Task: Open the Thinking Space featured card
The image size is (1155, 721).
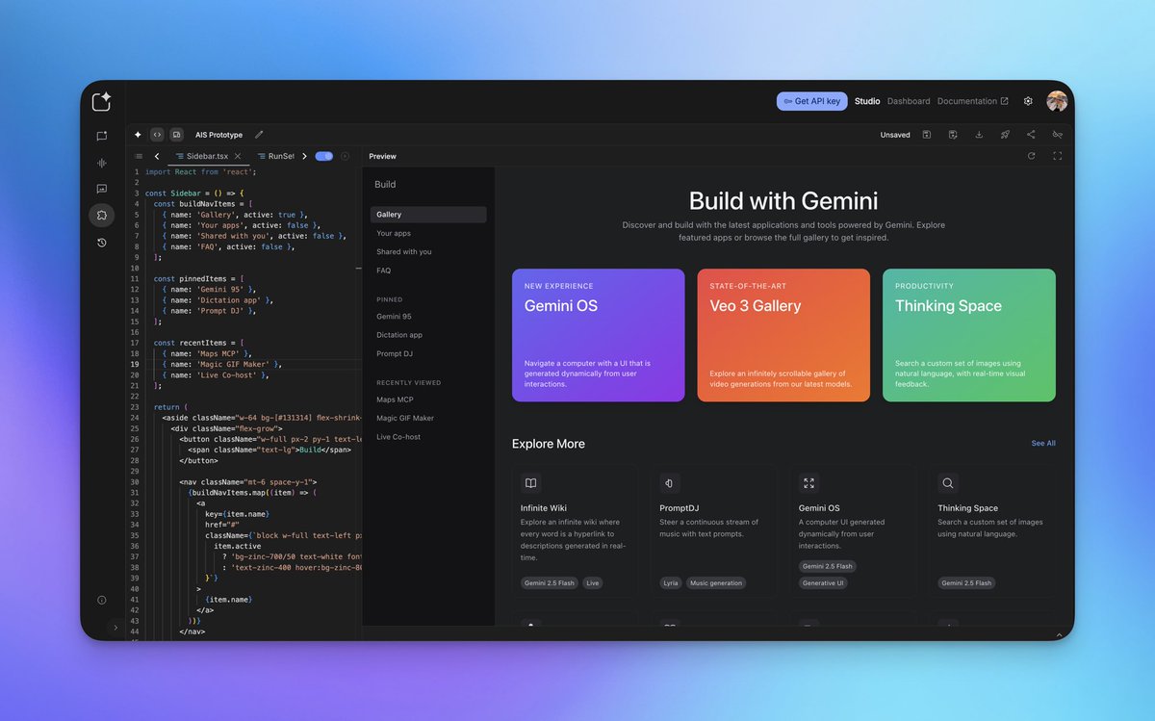Action: [969, 335]
